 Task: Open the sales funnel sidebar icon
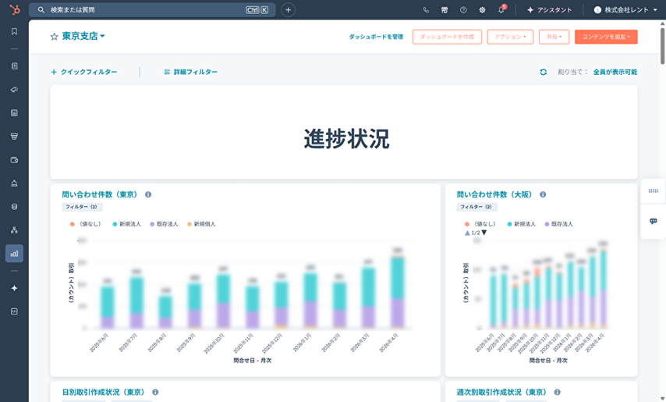(x=15, y=137)
